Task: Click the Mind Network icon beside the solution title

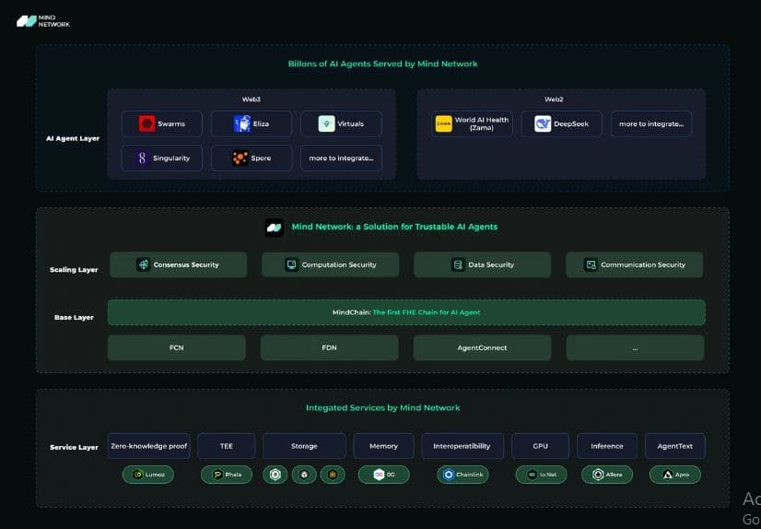Action: click(275, 227)
